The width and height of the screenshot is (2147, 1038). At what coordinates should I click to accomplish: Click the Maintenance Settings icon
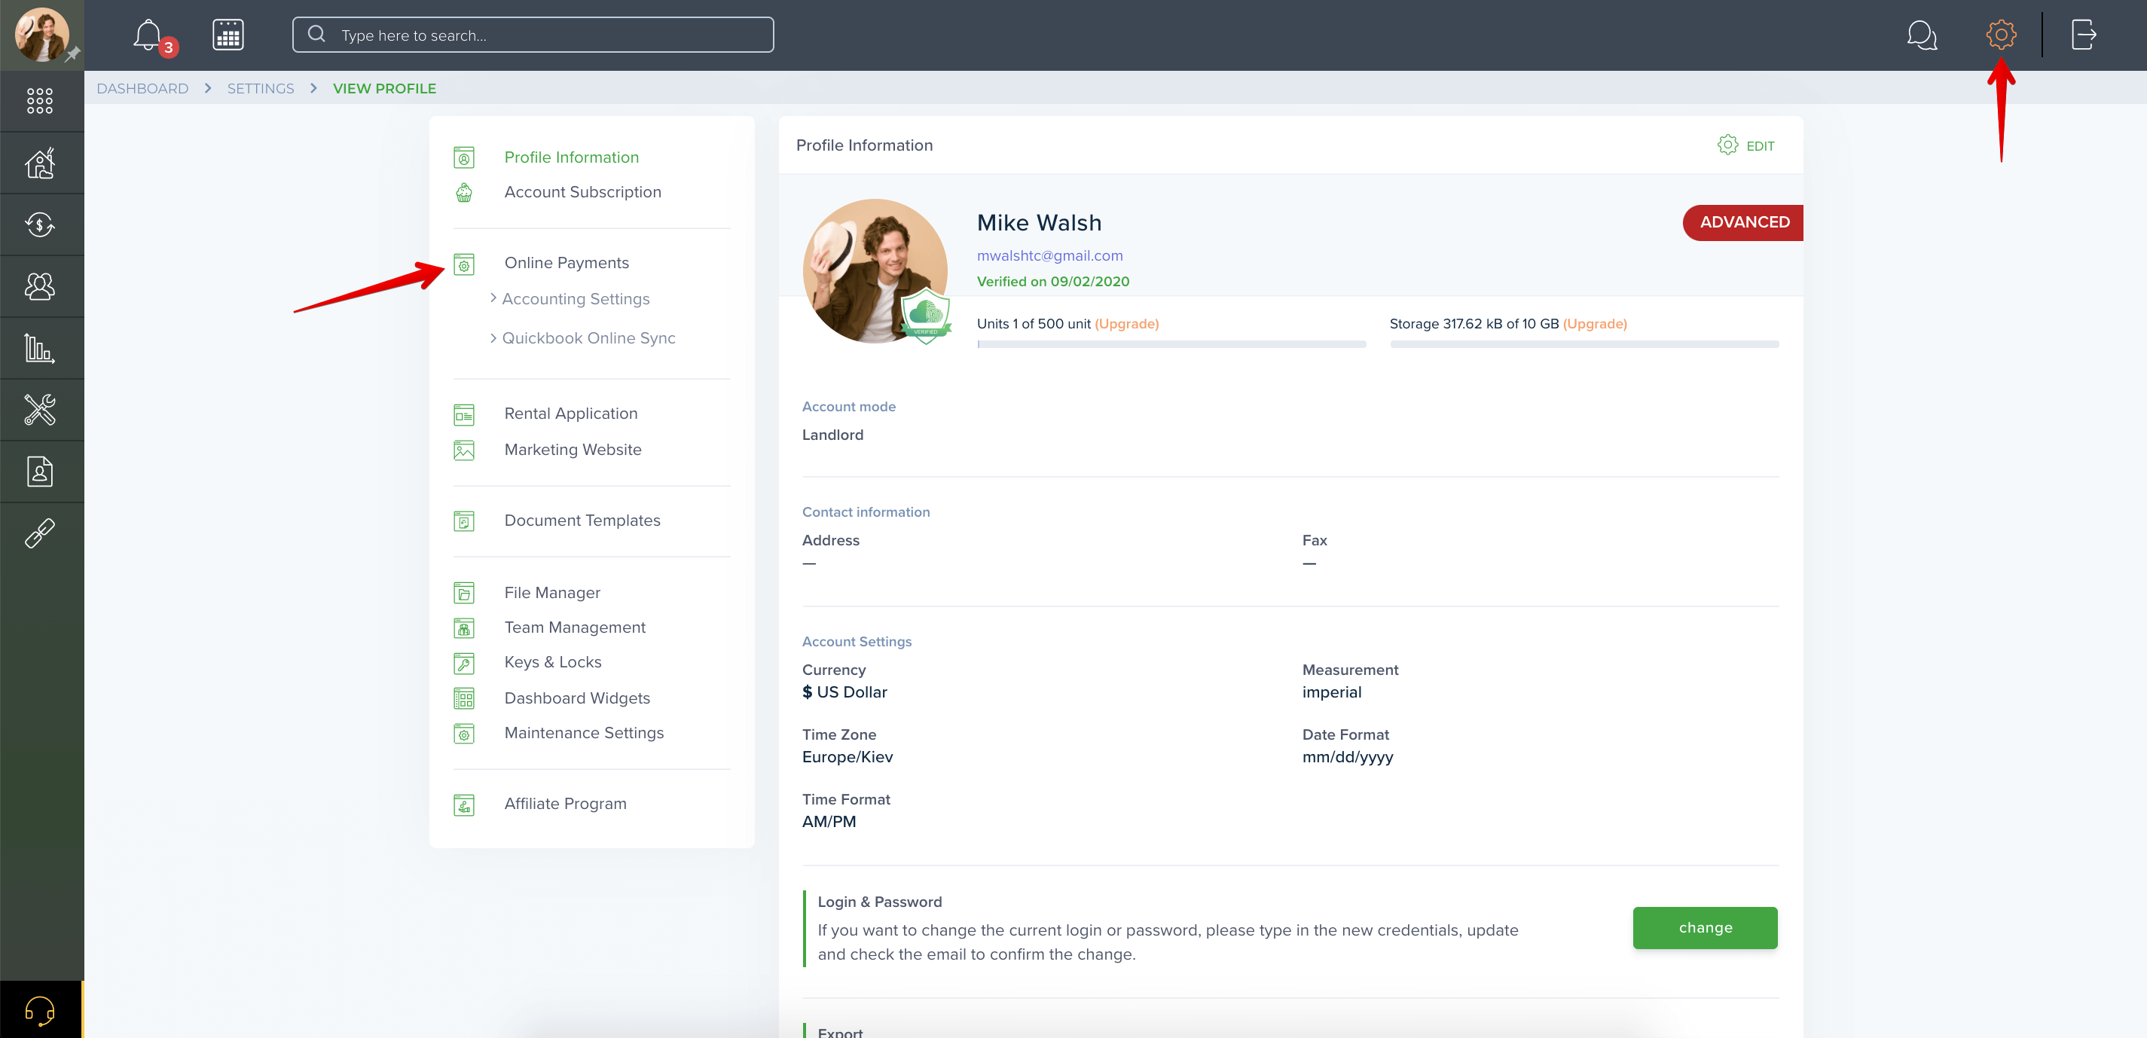click(464, 734)
